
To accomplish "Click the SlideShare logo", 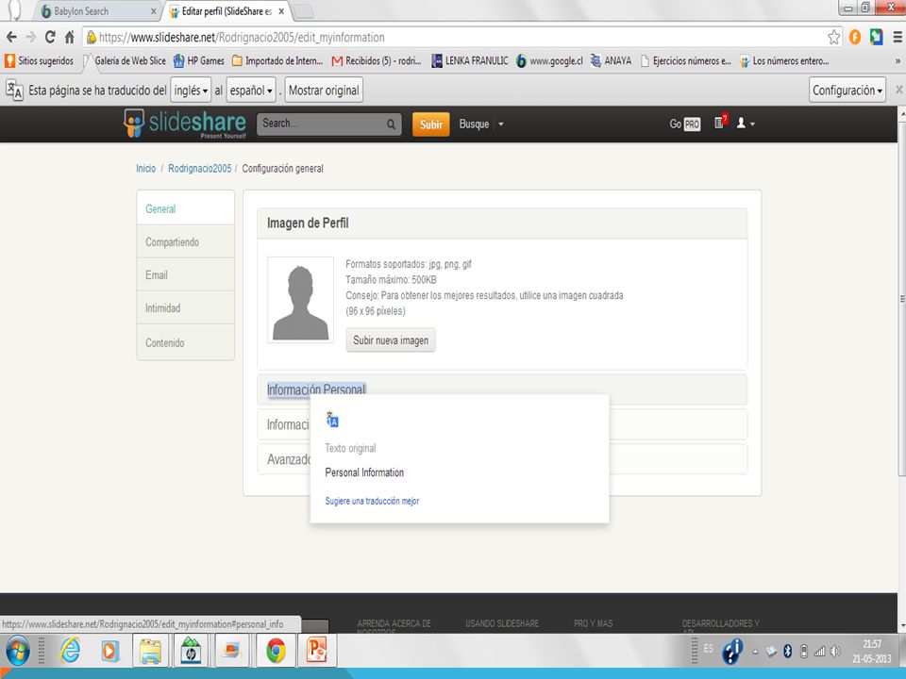I will 185,124.
